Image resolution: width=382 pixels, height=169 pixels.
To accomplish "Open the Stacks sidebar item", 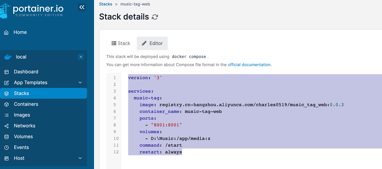I will [x=21, y=93].
